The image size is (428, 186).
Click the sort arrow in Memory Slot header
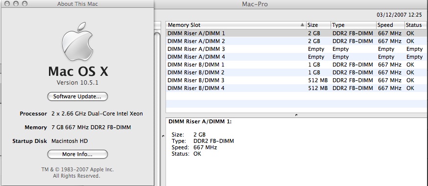[302, 25]
